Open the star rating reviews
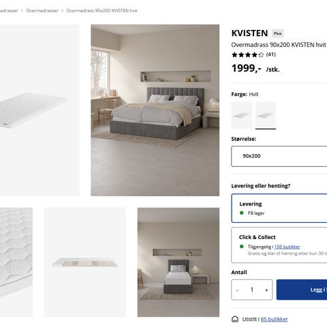The image size is (327, 327). (253, 54)
